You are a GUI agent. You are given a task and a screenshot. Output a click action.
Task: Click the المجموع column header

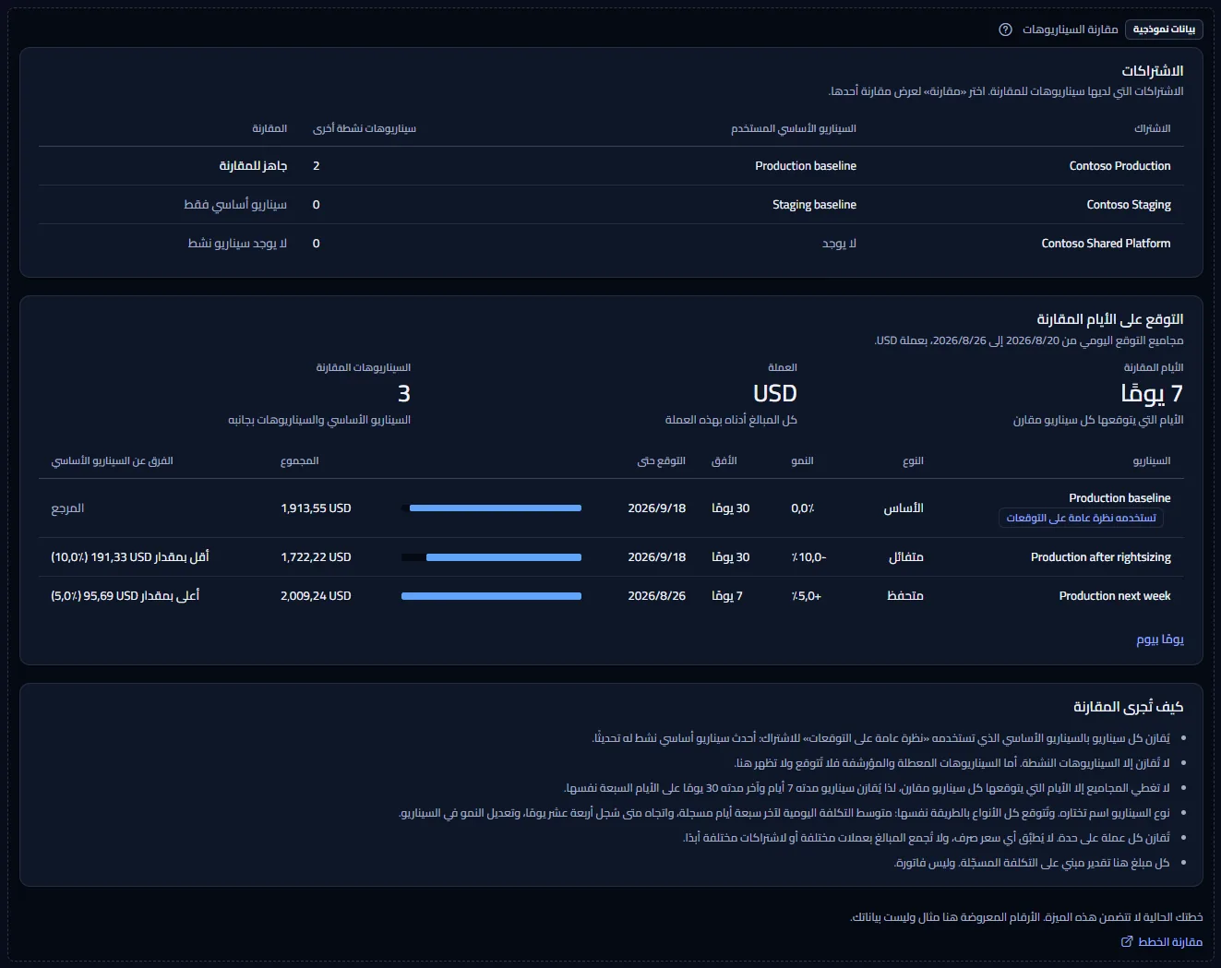(300, 460)
